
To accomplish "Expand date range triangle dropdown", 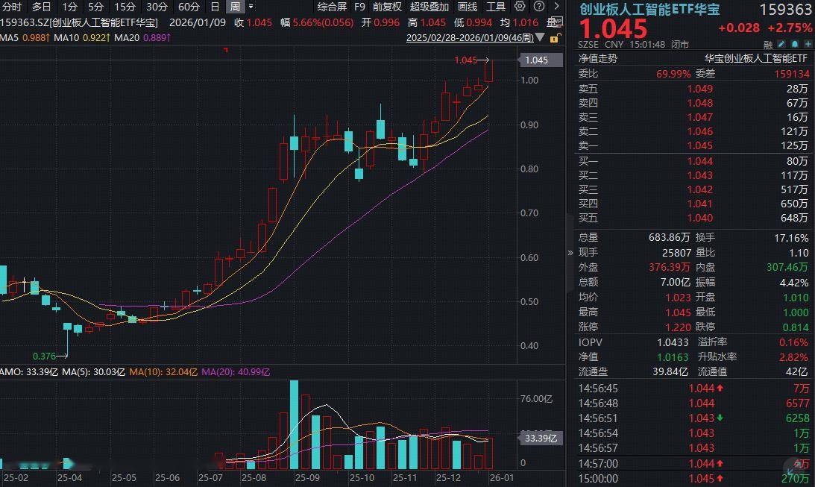I will coord(541,37).
